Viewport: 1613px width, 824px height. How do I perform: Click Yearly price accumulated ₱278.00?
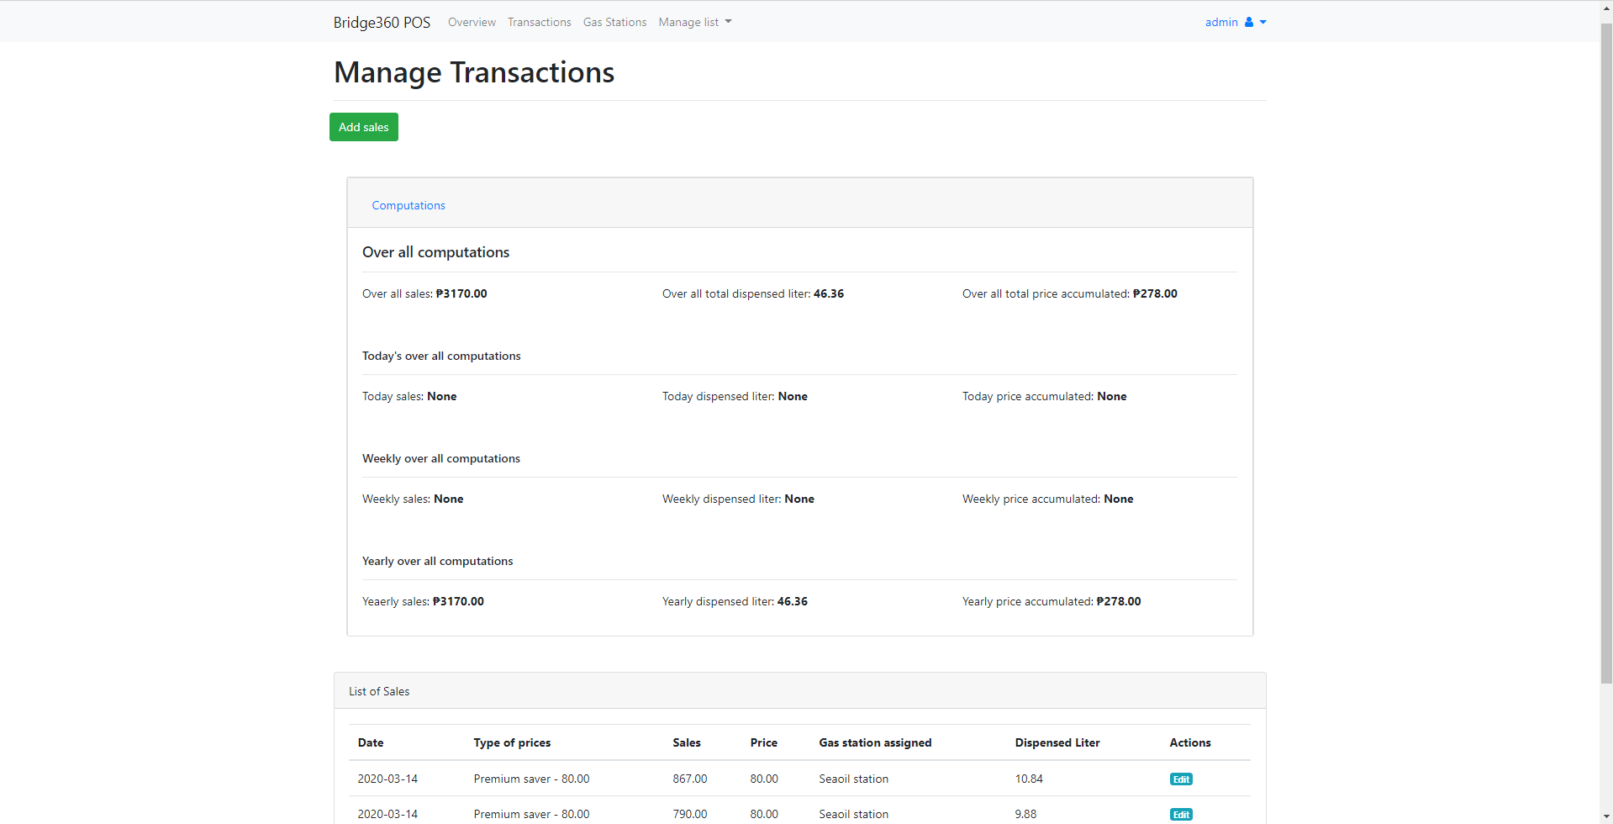1119,601
